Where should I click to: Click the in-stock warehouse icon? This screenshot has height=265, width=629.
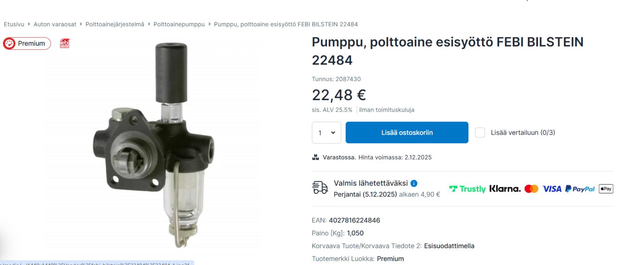tap(315, 157)
